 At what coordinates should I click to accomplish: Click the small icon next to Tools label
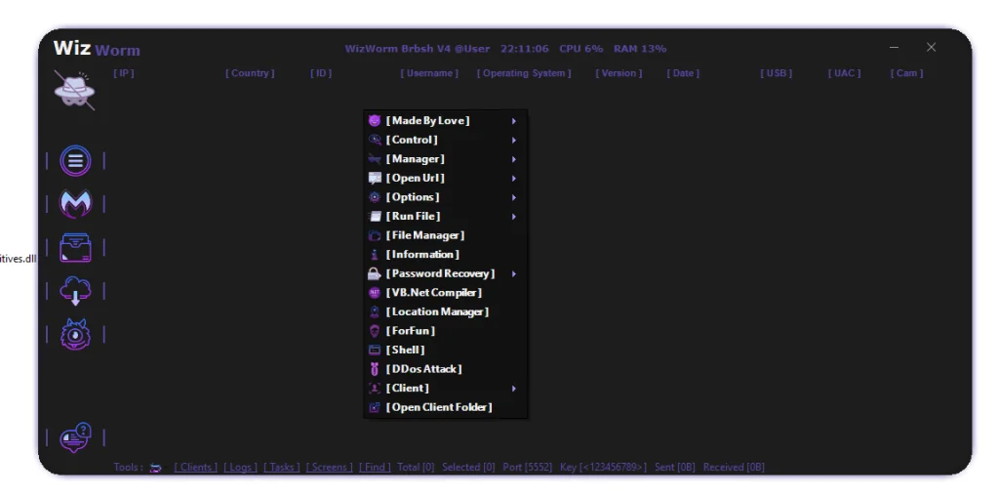(156, 468)
